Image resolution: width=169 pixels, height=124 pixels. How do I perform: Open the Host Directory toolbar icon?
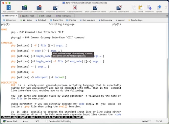(x=9, y=8)
